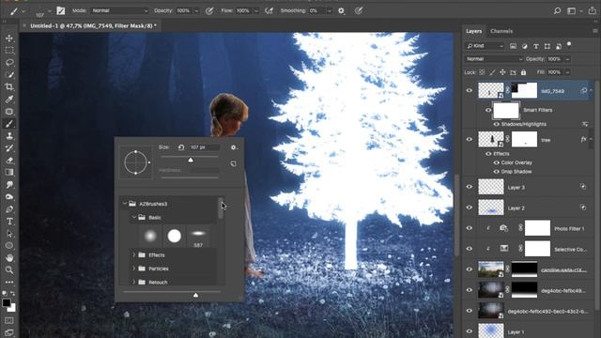Click the layer Fill value field
Screen dimensions: 601x338
[555, 72]
